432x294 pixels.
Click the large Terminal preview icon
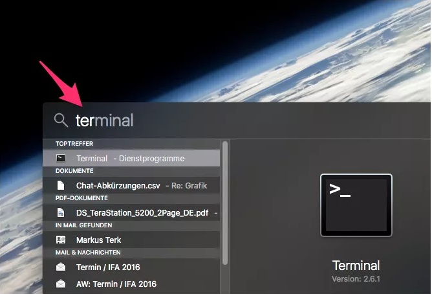356,205
